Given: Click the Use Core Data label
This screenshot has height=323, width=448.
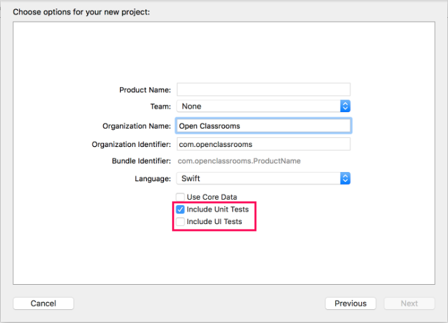Looking at the screenshot, I should tap(211, 197).
